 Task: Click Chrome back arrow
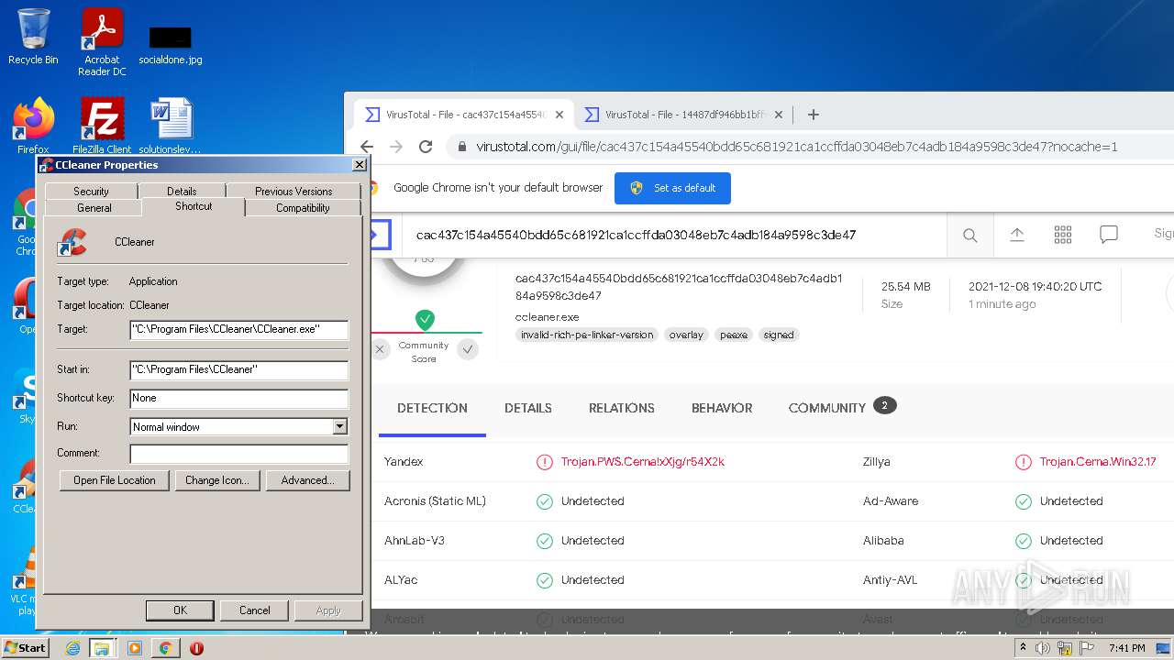[367, 147]
